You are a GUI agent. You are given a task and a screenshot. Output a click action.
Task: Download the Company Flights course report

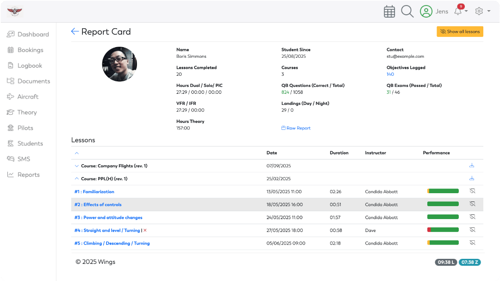tap(472, 165)
